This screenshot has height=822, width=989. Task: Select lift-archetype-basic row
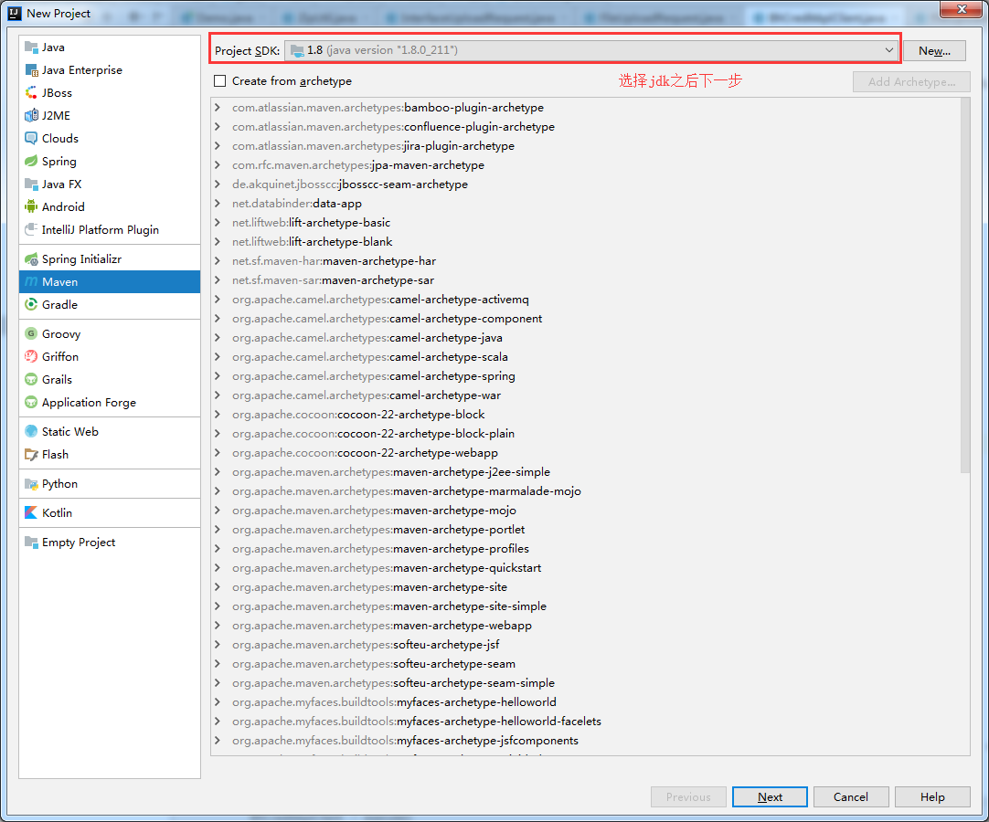coord(586,223)
